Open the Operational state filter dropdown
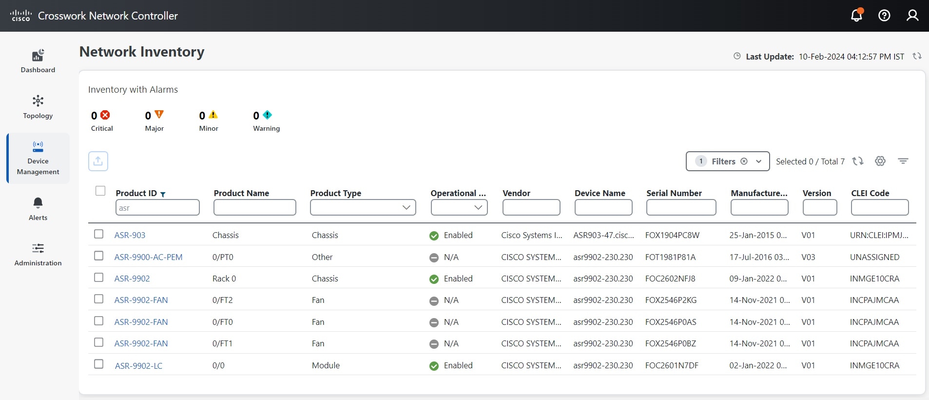This screenshot has height=400, width=929. click(x=459, y=207)
